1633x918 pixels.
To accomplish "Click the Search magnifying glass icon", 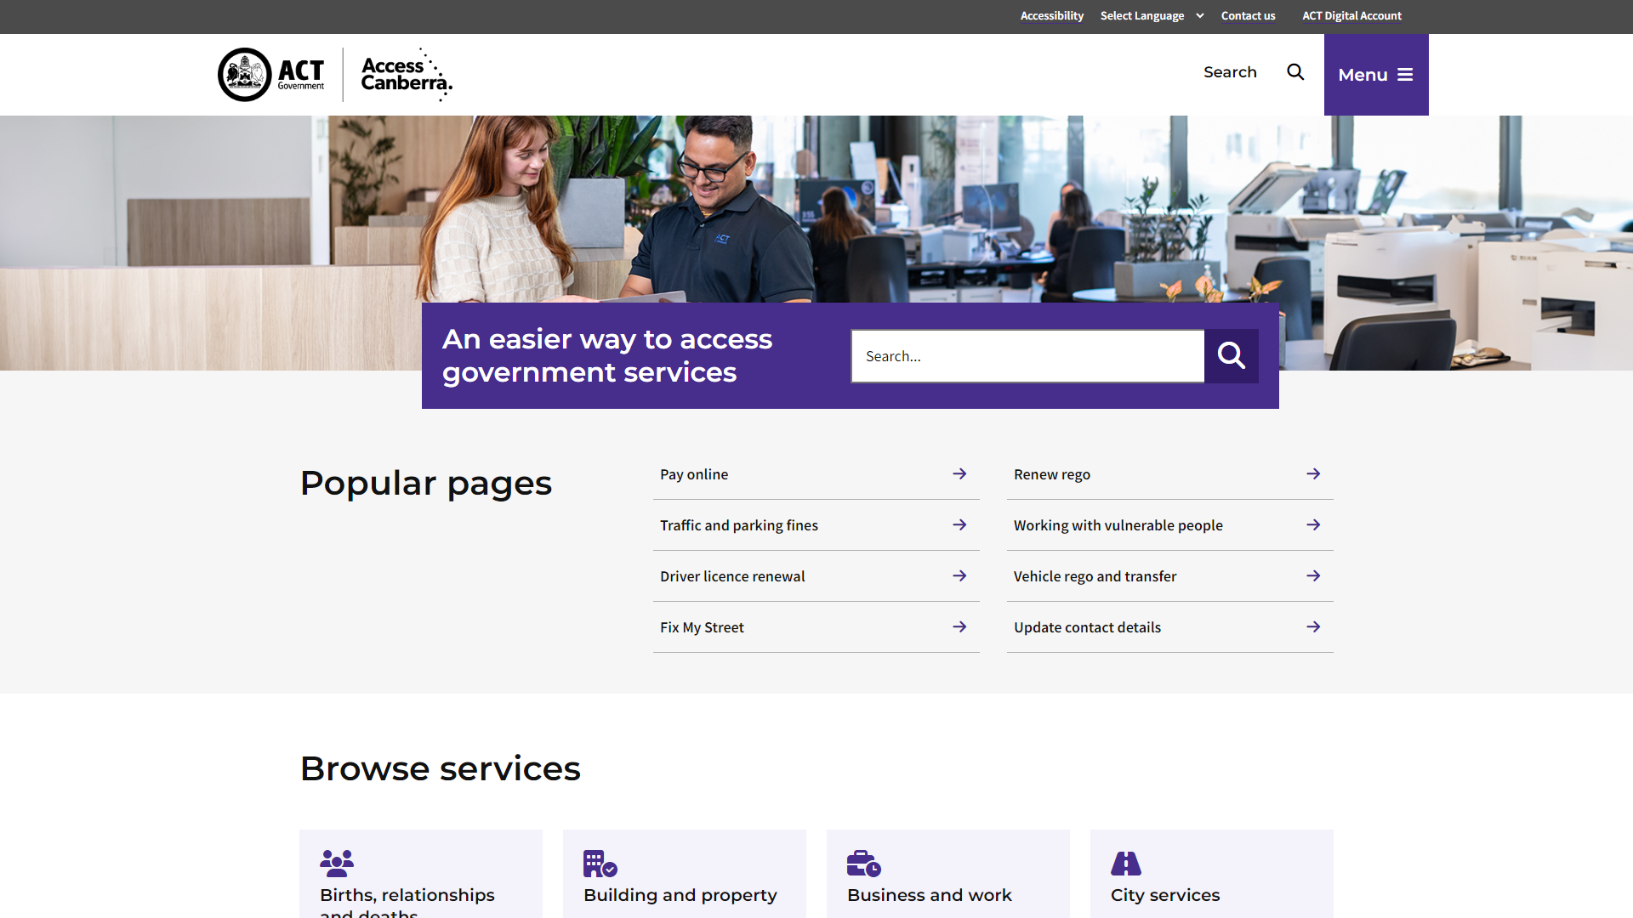I will point(1295,71).
